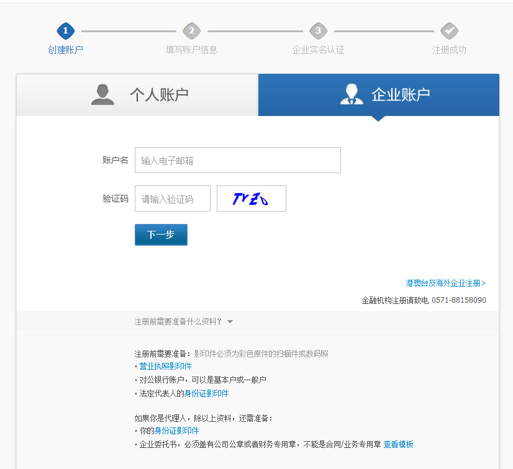Click the 请输入验证码 input field
This screenshot has width=513, height=469.
pyautogui.click(x=172, y=199)
